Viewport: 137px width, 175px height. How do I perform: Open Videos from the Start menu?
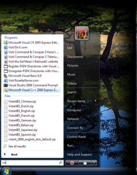72,83
